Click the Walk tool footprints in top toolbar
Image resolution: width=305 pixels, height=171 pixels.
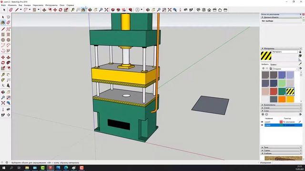click(191, 9)
